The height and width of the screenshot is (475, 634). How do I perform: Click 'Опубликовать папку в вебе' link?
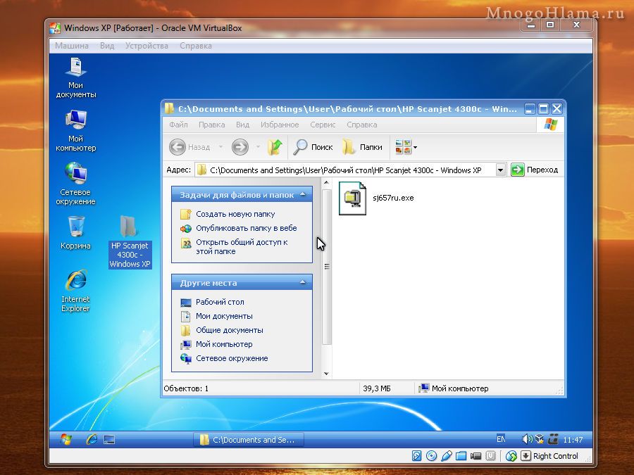pos(247,228)
